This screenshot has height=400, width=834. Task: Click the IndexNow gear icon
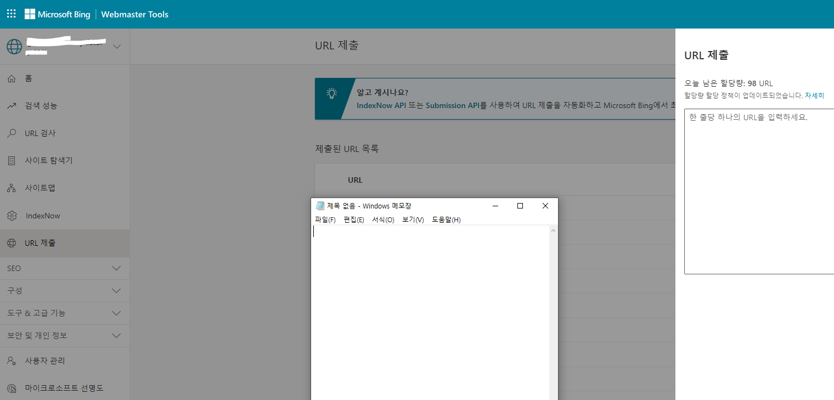(12, 216)
